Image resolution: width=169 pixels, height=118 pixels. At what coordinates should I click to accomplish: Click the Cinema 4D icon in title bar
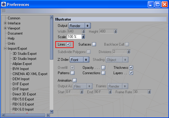coord(4,4)
